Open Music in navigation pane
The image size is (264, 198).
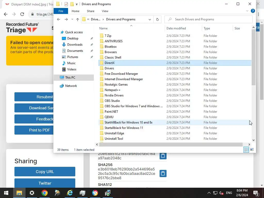(71, 63)
